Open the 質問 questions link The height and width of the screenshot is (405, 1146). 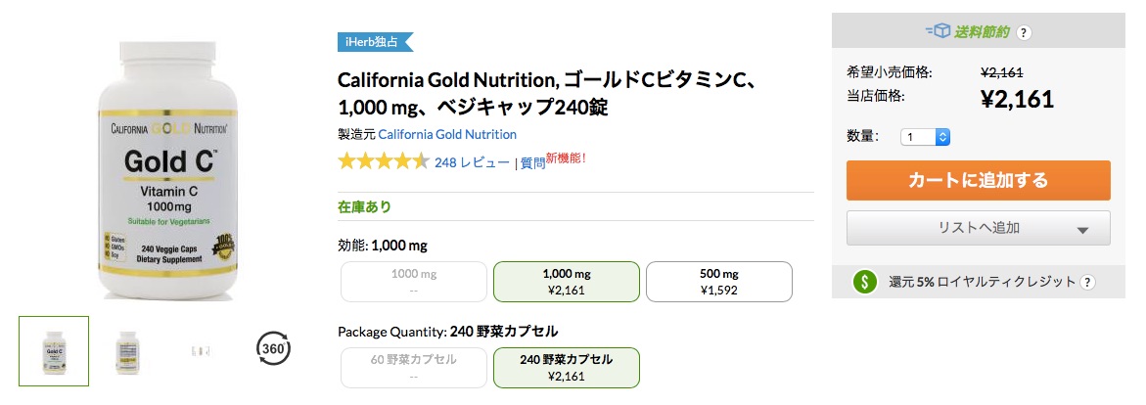point(532,163)
